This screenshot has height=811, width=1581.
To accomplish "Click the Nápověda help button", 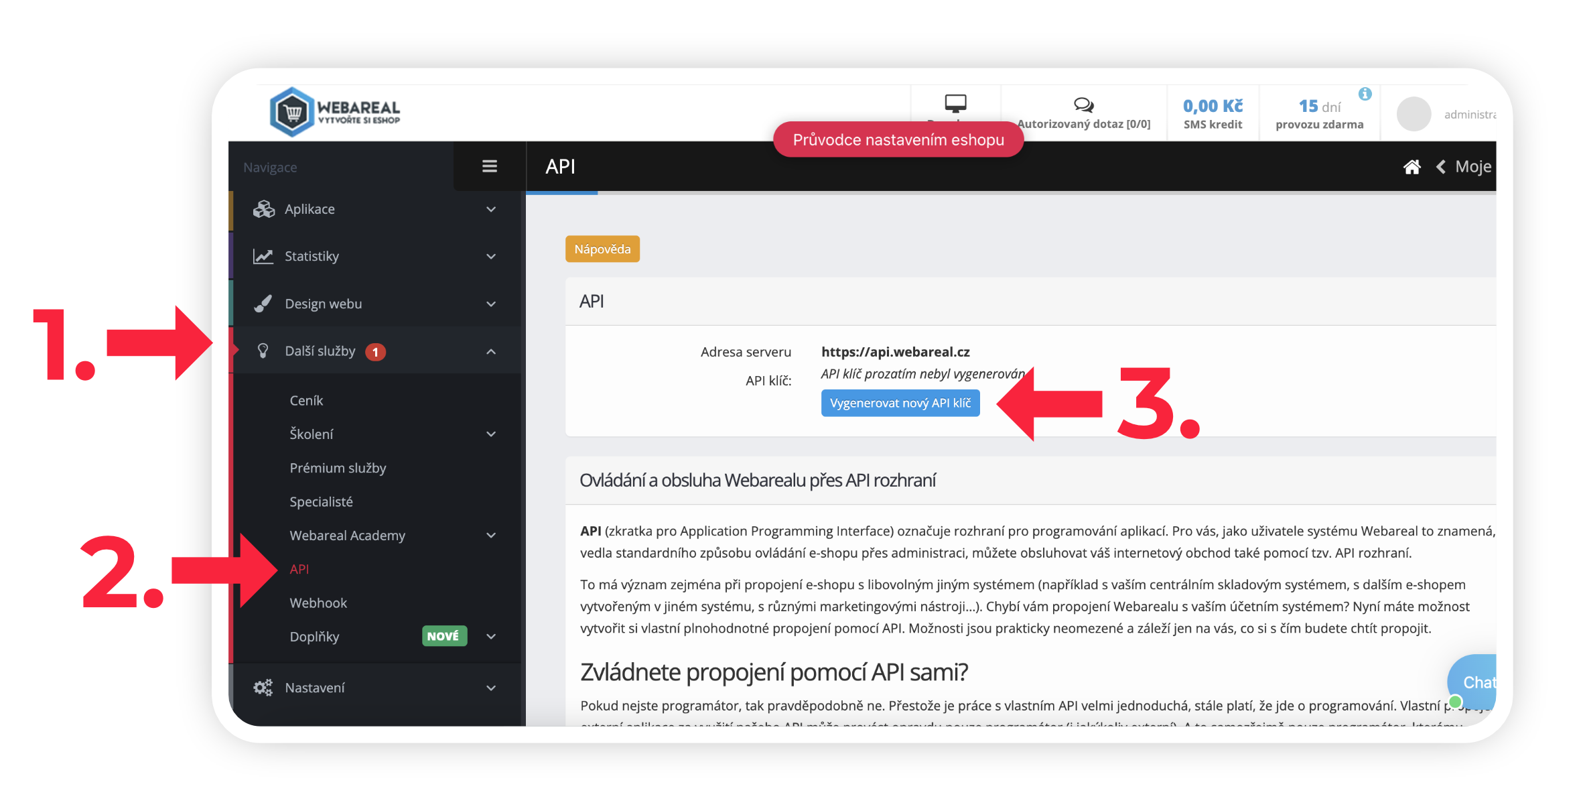I will [602, 249].
